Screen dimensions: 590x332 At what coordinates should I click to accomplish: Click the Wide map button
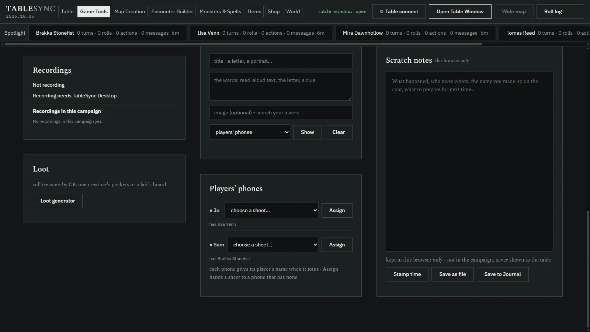pyautogui.click(x=514, y=11)
